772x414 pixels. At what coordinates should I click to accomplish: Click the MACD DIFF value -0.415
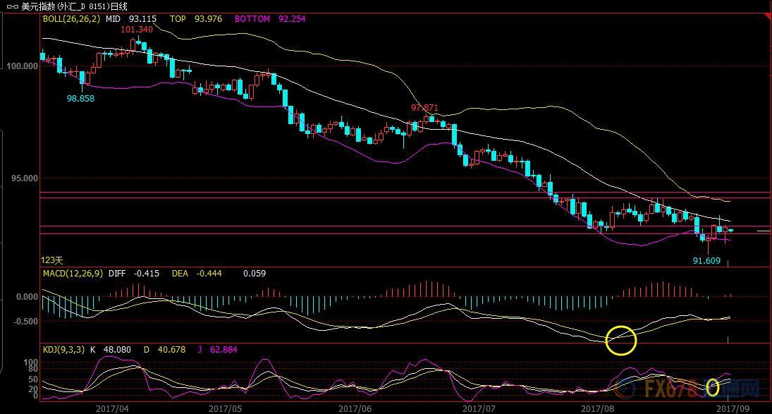(x=145, y=273)
